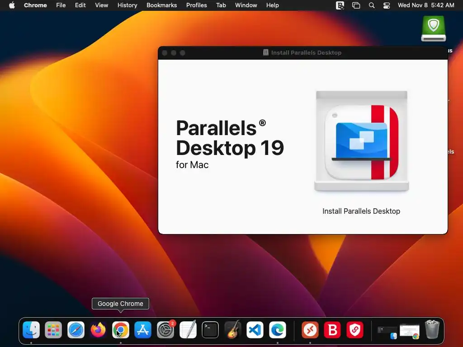Image resolution: width=463 pixels, height=347 pixels.
Task: Open the History menu
Action: point(127,5)
